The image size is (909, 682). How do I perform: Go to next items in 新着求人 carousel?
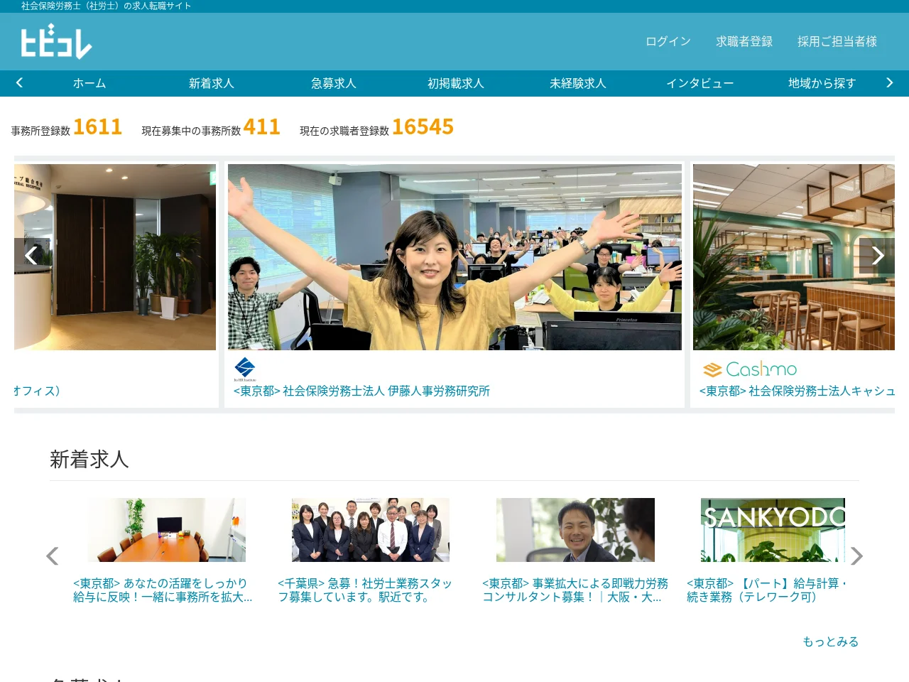pyautogui.click(x=856, y=556)
